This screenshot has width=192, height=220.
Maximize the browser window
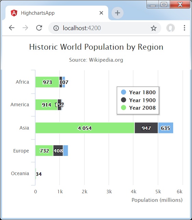164,5
